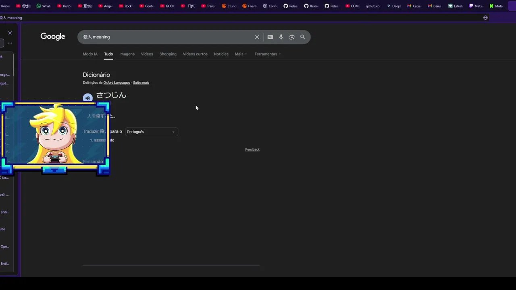Start voice search with microphone icon
Viewport: 516px width, 290px height.
(281, 37)
